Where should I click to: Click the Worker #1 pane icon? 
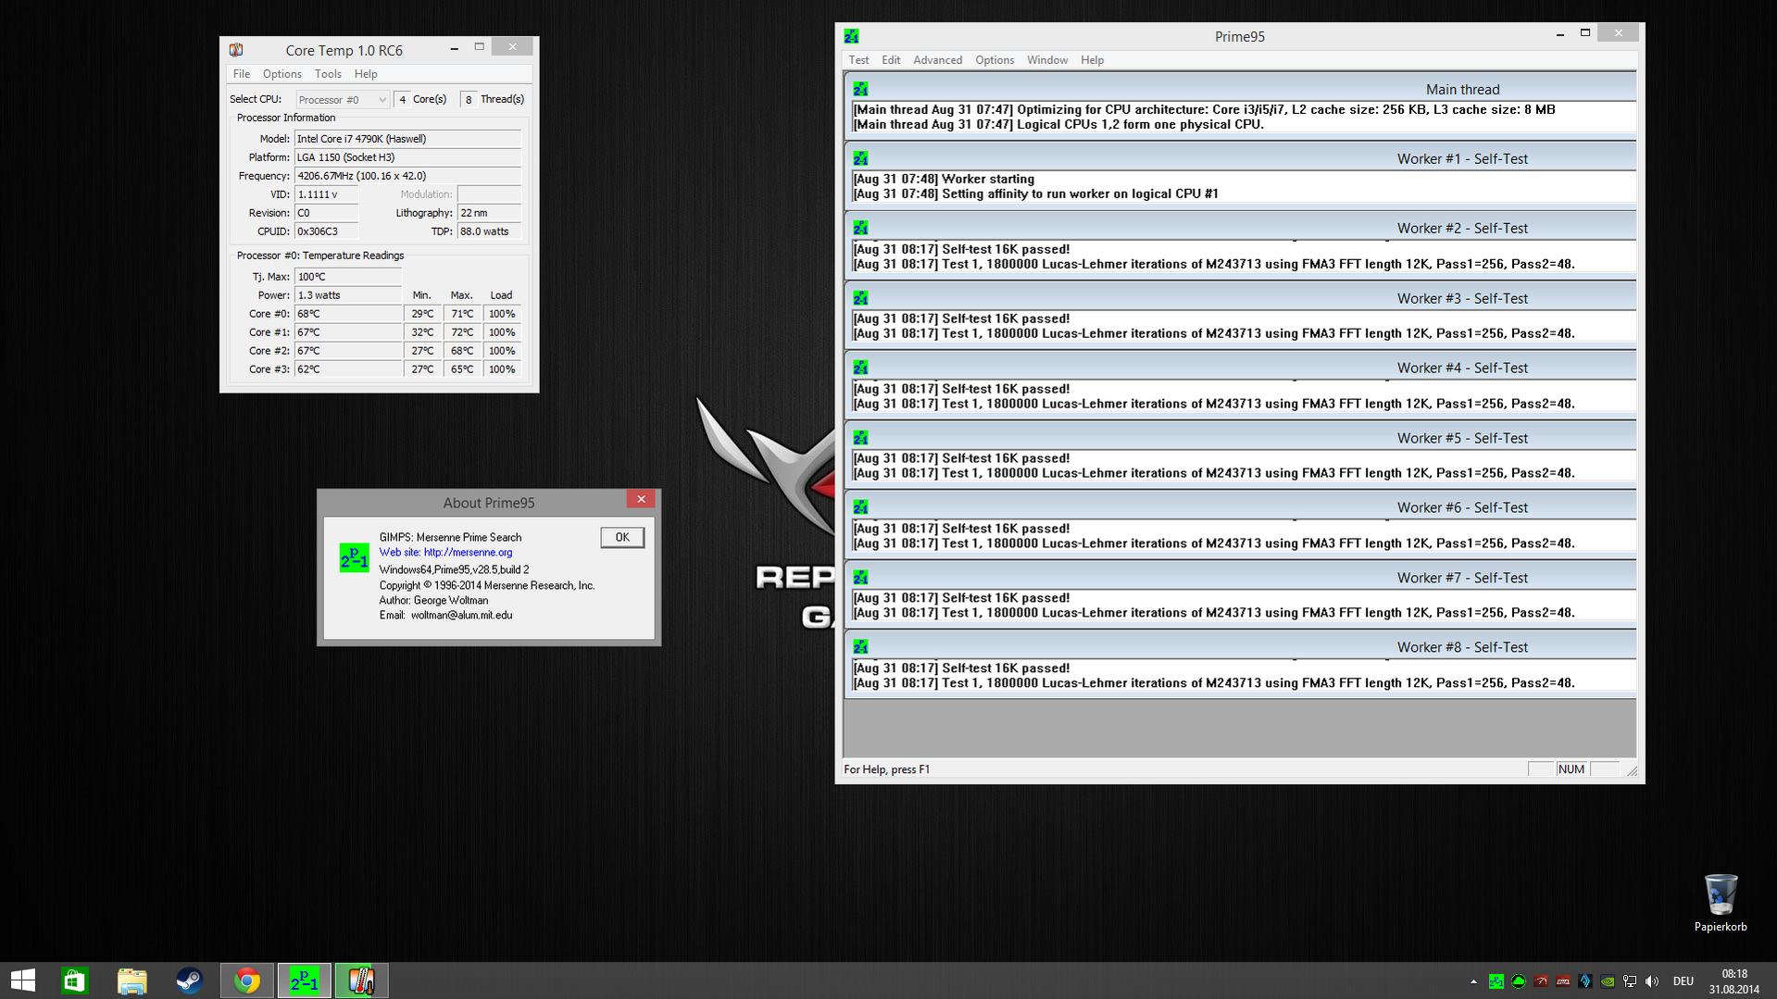tap(860, 158)
